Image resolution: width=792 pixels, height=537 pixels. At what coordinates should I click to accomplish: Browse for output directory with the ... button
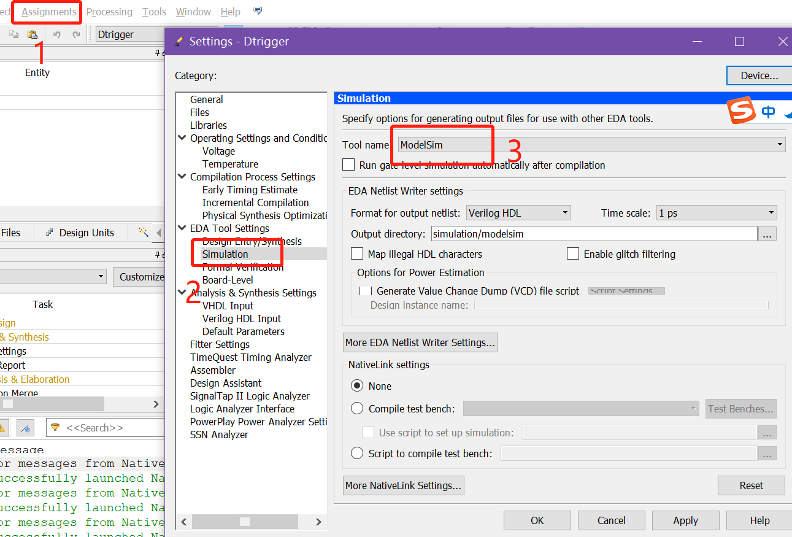(767, 234)
